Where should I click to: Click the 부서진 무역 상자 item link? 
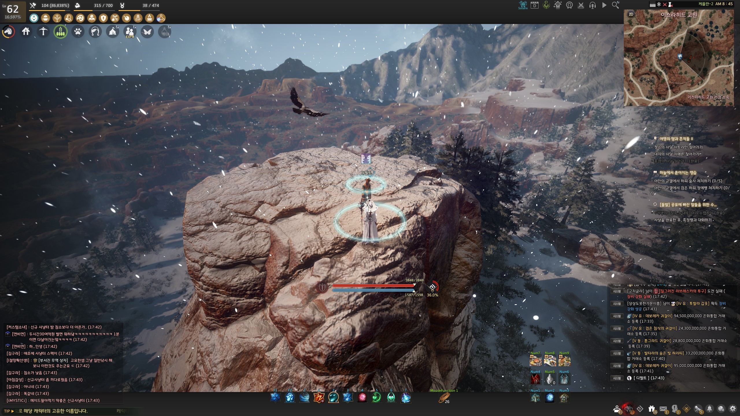[x=53, y=360]
